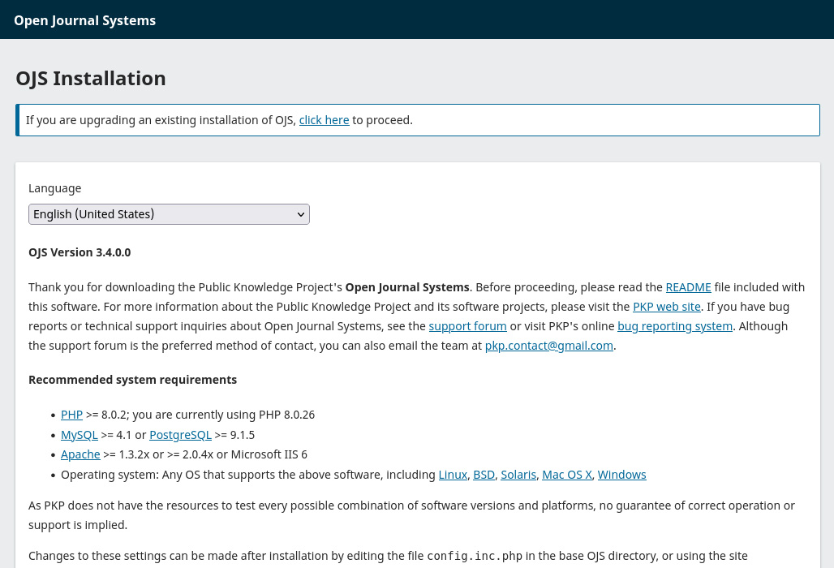The image size is (834, 568).
Task: Open the Mac OS X link
Action: click(566, 475)
